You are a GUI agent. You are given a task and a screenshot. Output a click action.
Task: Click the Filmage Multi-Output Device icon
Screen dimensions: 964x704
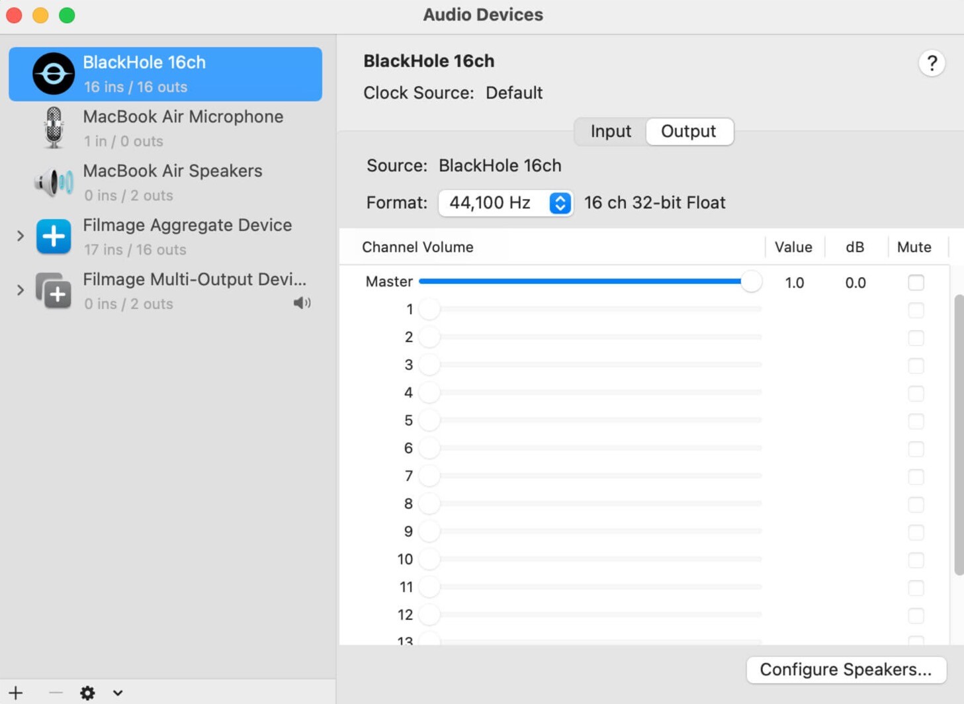click(54, 290)
